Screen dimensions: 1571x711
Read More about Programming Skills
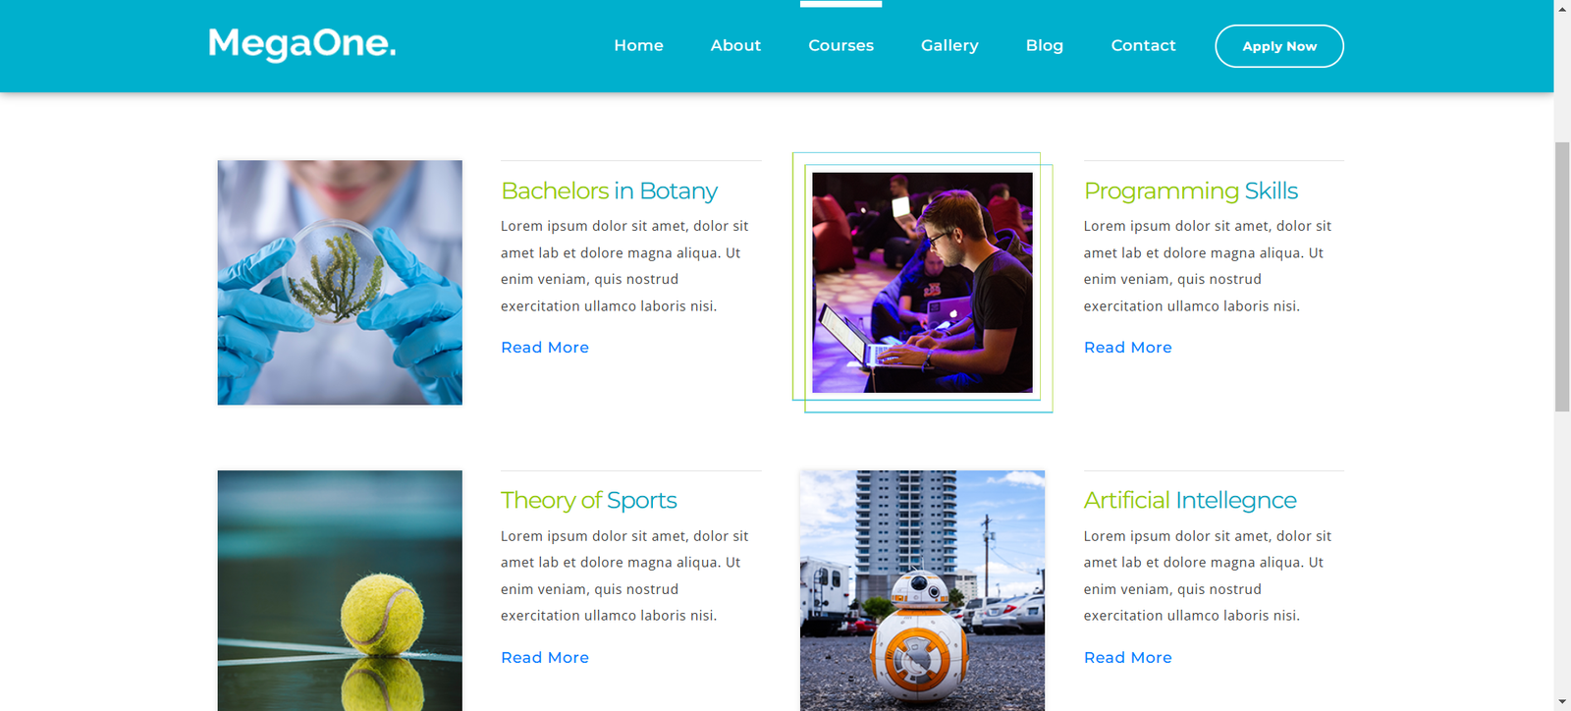click(1127, 348)
